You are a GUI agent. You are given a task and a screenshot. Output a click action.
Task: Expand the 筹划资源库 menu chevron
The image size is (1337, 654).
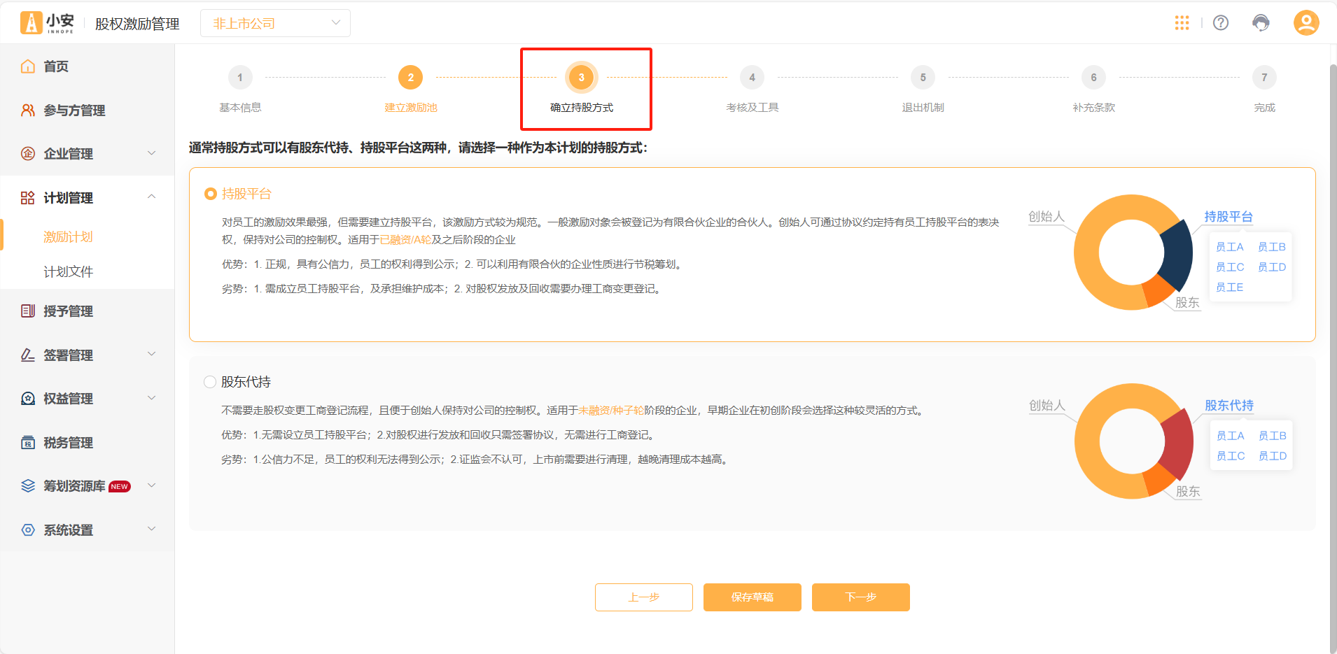point(152,485)
